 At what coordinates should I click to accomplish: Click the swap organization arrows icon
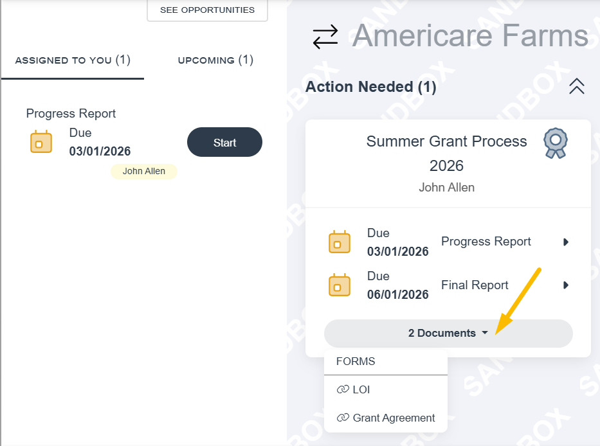tap(325, 37)
